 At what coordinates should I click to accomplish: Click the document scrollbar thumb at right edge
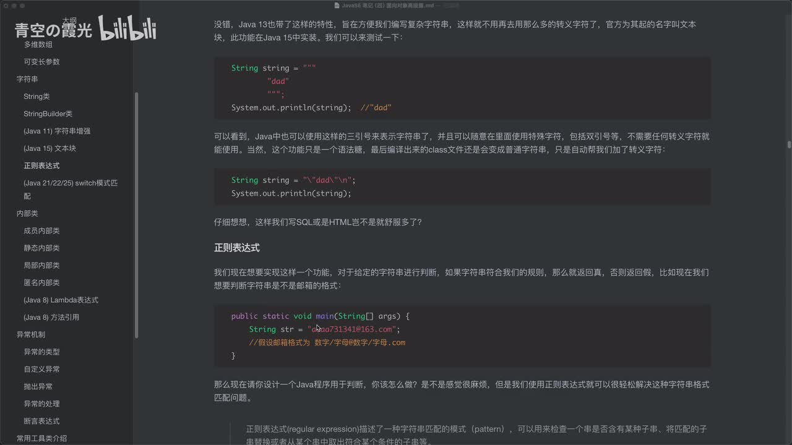coord(789,145)
